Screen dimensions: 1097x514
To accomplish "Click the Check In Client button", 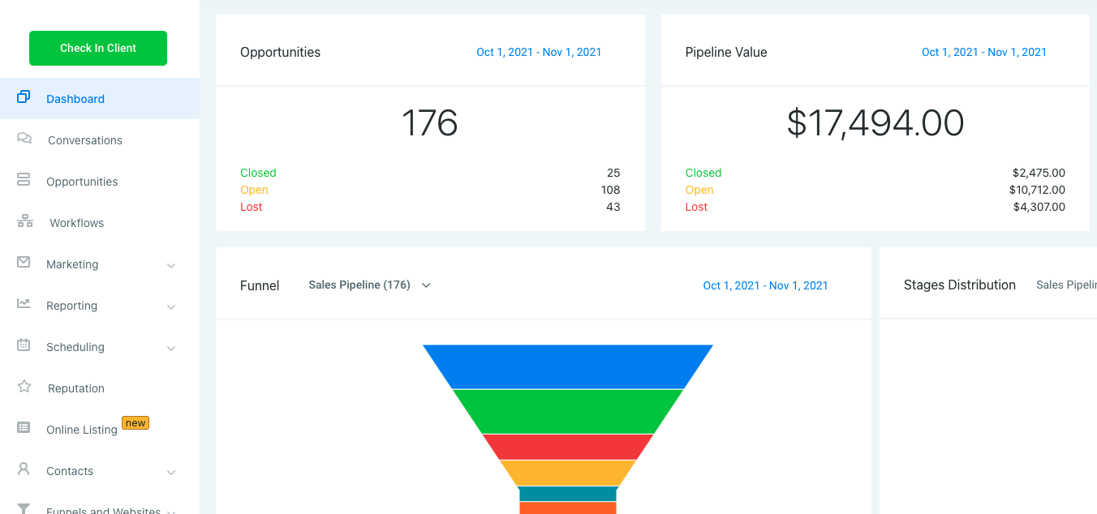I will pos(98,48).
